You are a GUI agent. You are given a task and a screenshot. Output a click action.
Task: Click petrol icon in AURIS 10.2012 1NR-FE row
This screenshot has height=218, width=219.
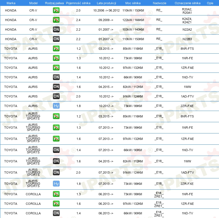click(x=56, y=58)
